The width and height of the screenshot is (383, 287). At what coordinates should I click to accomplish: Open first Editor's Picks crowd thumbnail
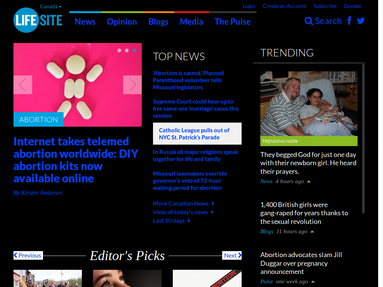pyautogui.click(x=48, y=278)
